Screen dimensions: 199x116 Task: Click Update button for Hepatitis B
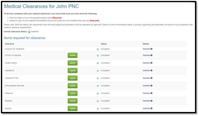(x=73, y=71)
